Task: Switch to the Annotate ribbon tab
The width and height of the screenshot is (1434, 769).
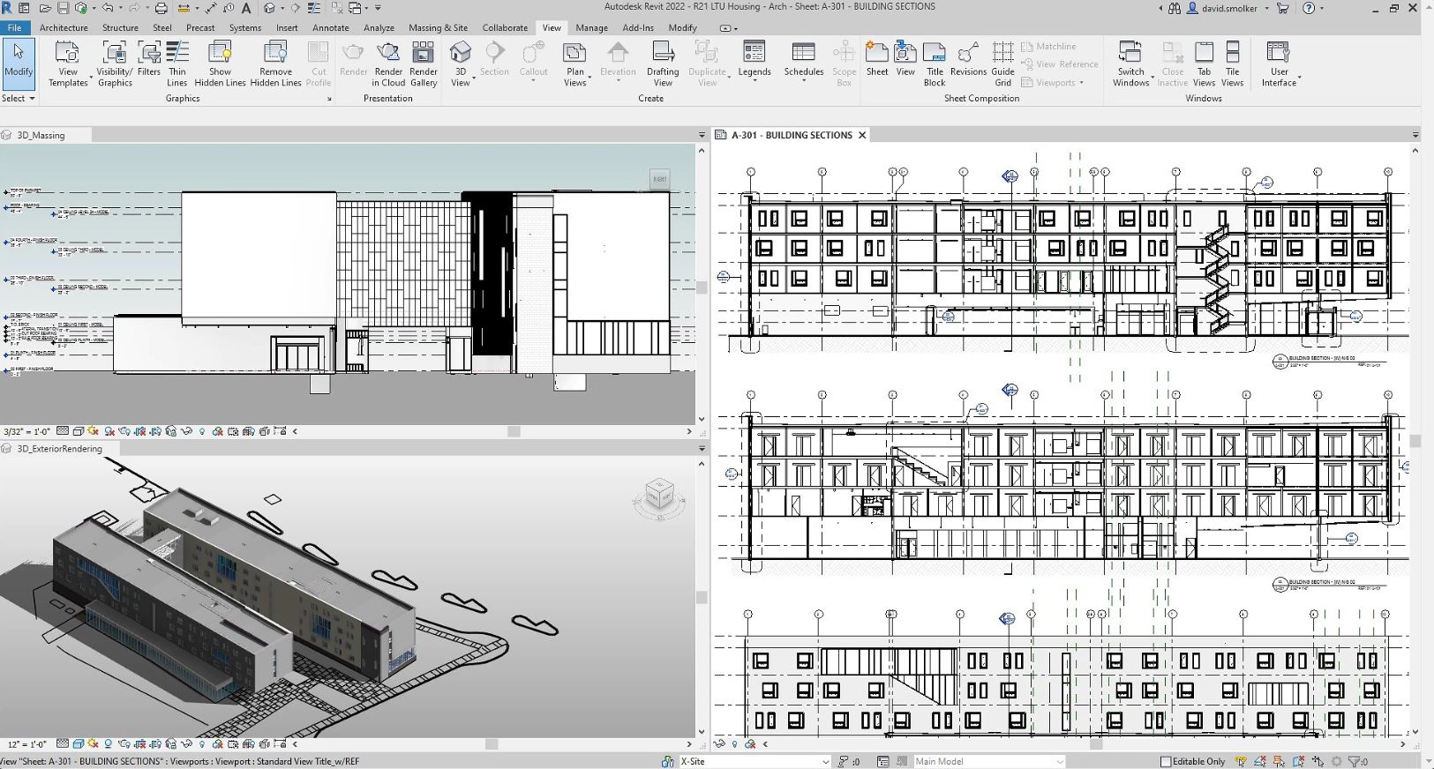Action: (330, 27)
